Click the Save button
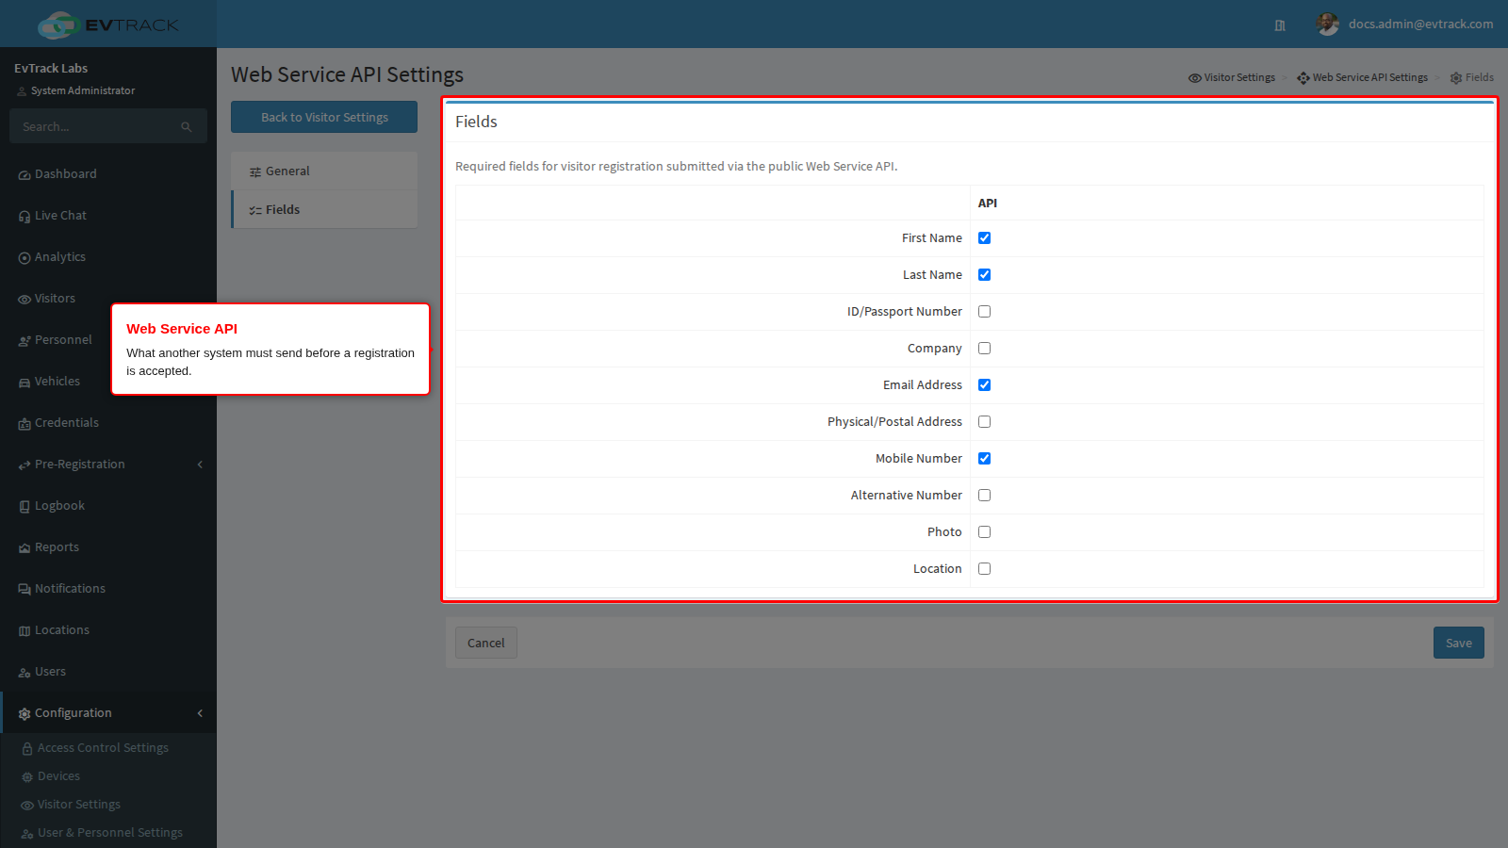1508x848 pixels. click(1459, 643)
